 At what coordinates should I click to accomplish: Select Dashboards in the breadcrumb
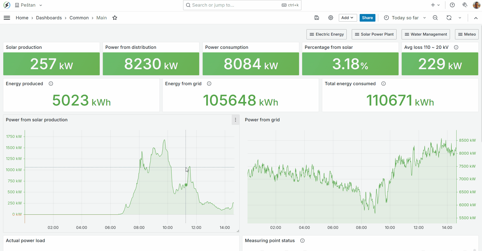pyautogui.click(x=49, y=18)
